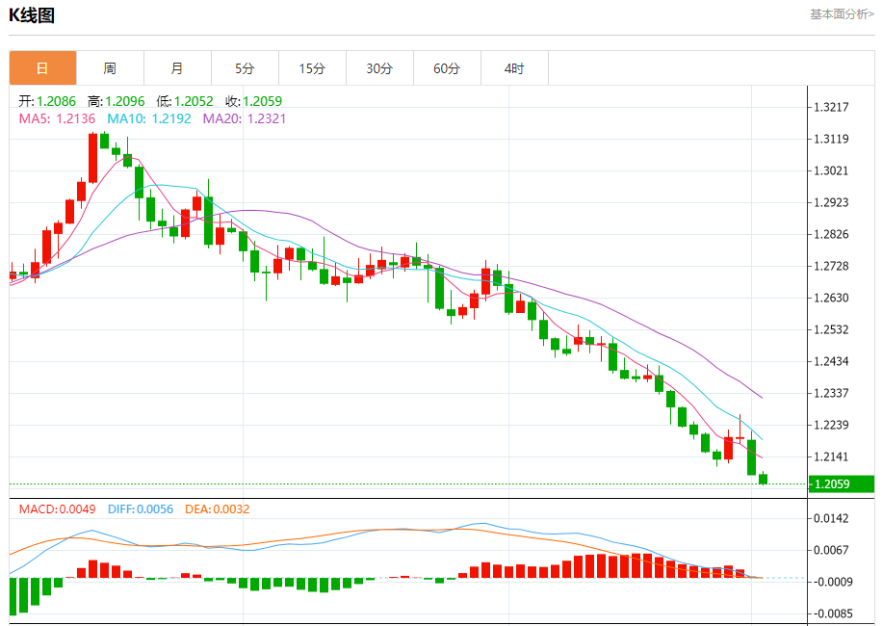Click the DIFF:0.0056 legend
883x626 pixels.
pos(141,509)
